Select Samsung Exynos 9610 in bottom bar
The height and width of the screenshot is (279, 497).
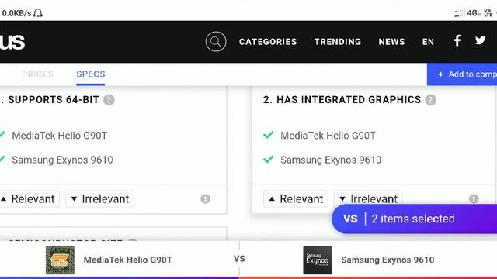(388, 260)
